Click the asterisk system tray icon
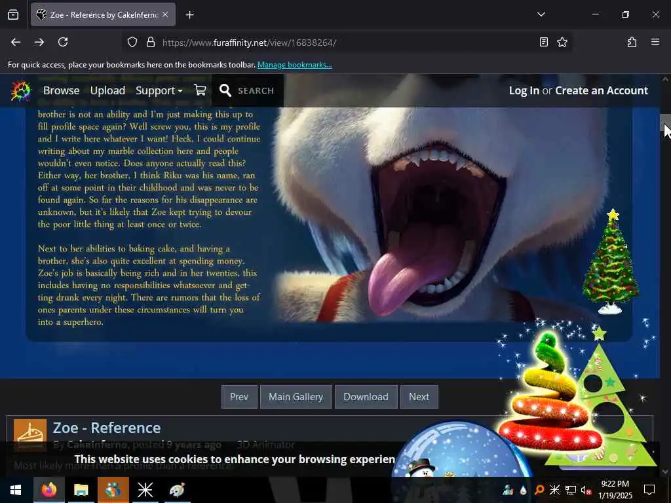Screen dimensions: 671x503 click(x=554, y=490)
